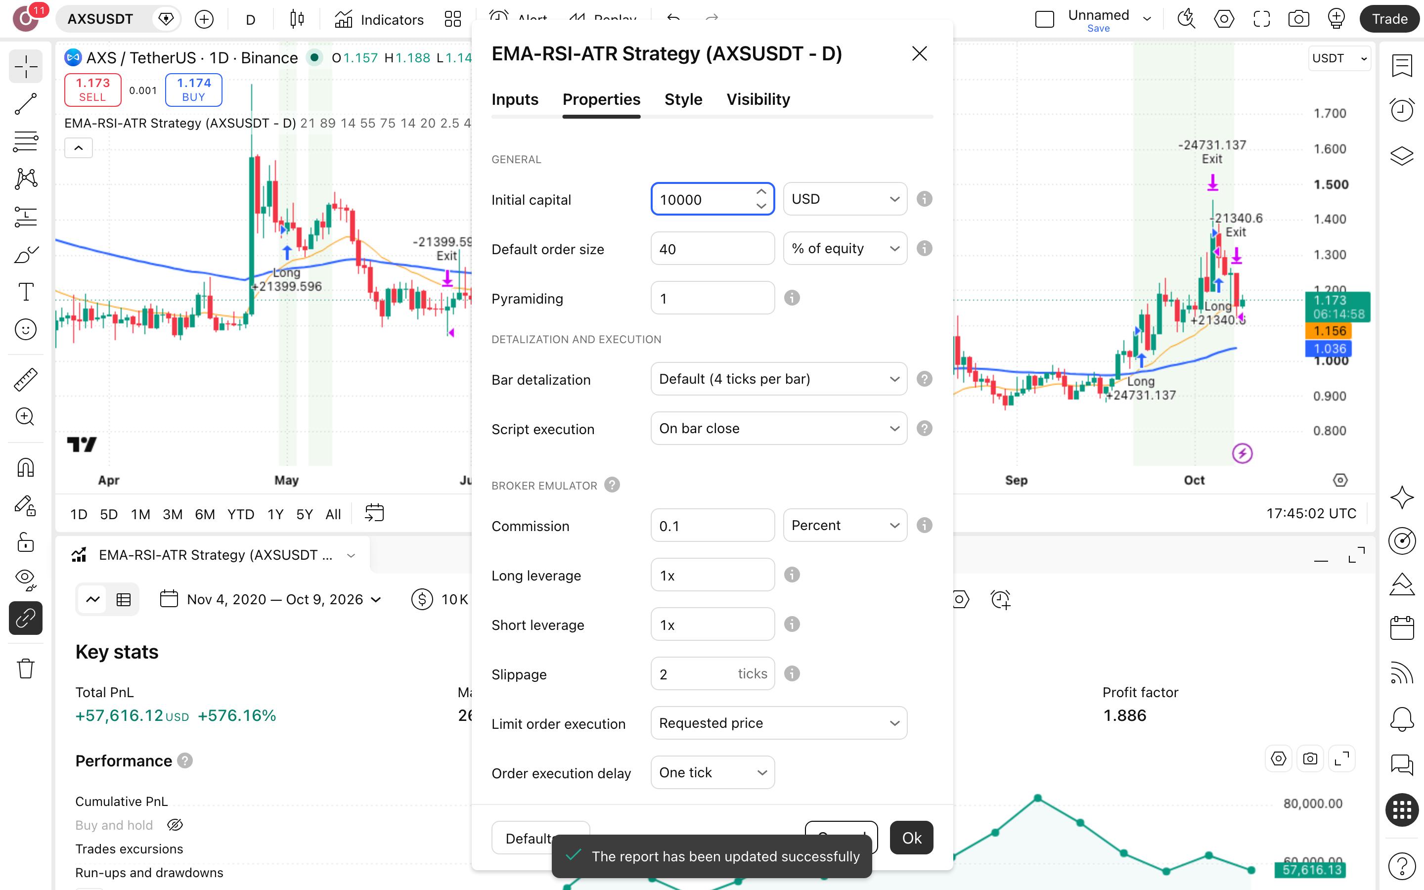Toggle stay in drawing mode

tap(26, 506)
